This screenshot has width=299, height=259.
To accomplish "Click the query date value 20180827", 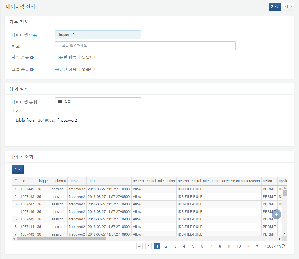I will pyautogui.click(x=47, y=120).
